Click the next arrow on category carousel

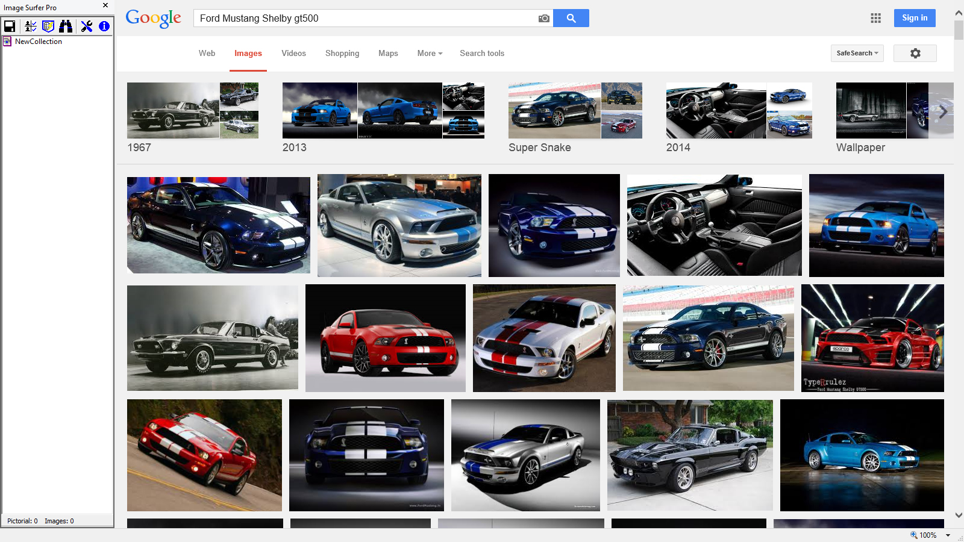pyautogui.click(x=943, y=111)
